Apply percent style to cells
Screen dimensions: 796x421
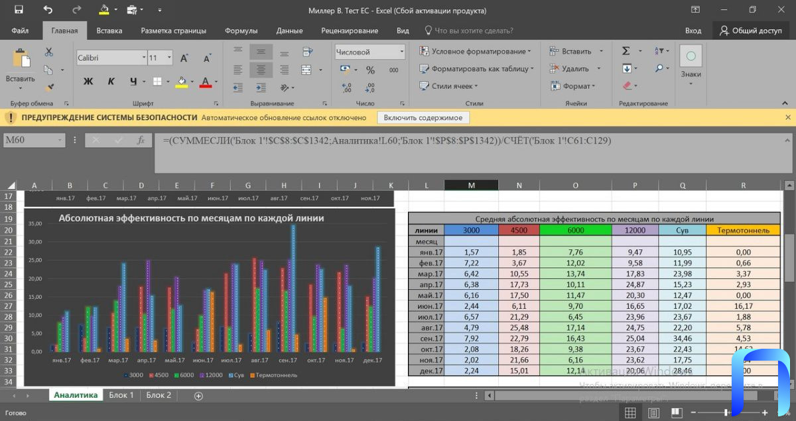[370, 70]
